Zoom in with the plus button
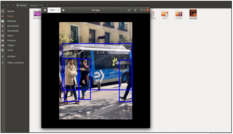The image size is (233, 134). (63, 10)
